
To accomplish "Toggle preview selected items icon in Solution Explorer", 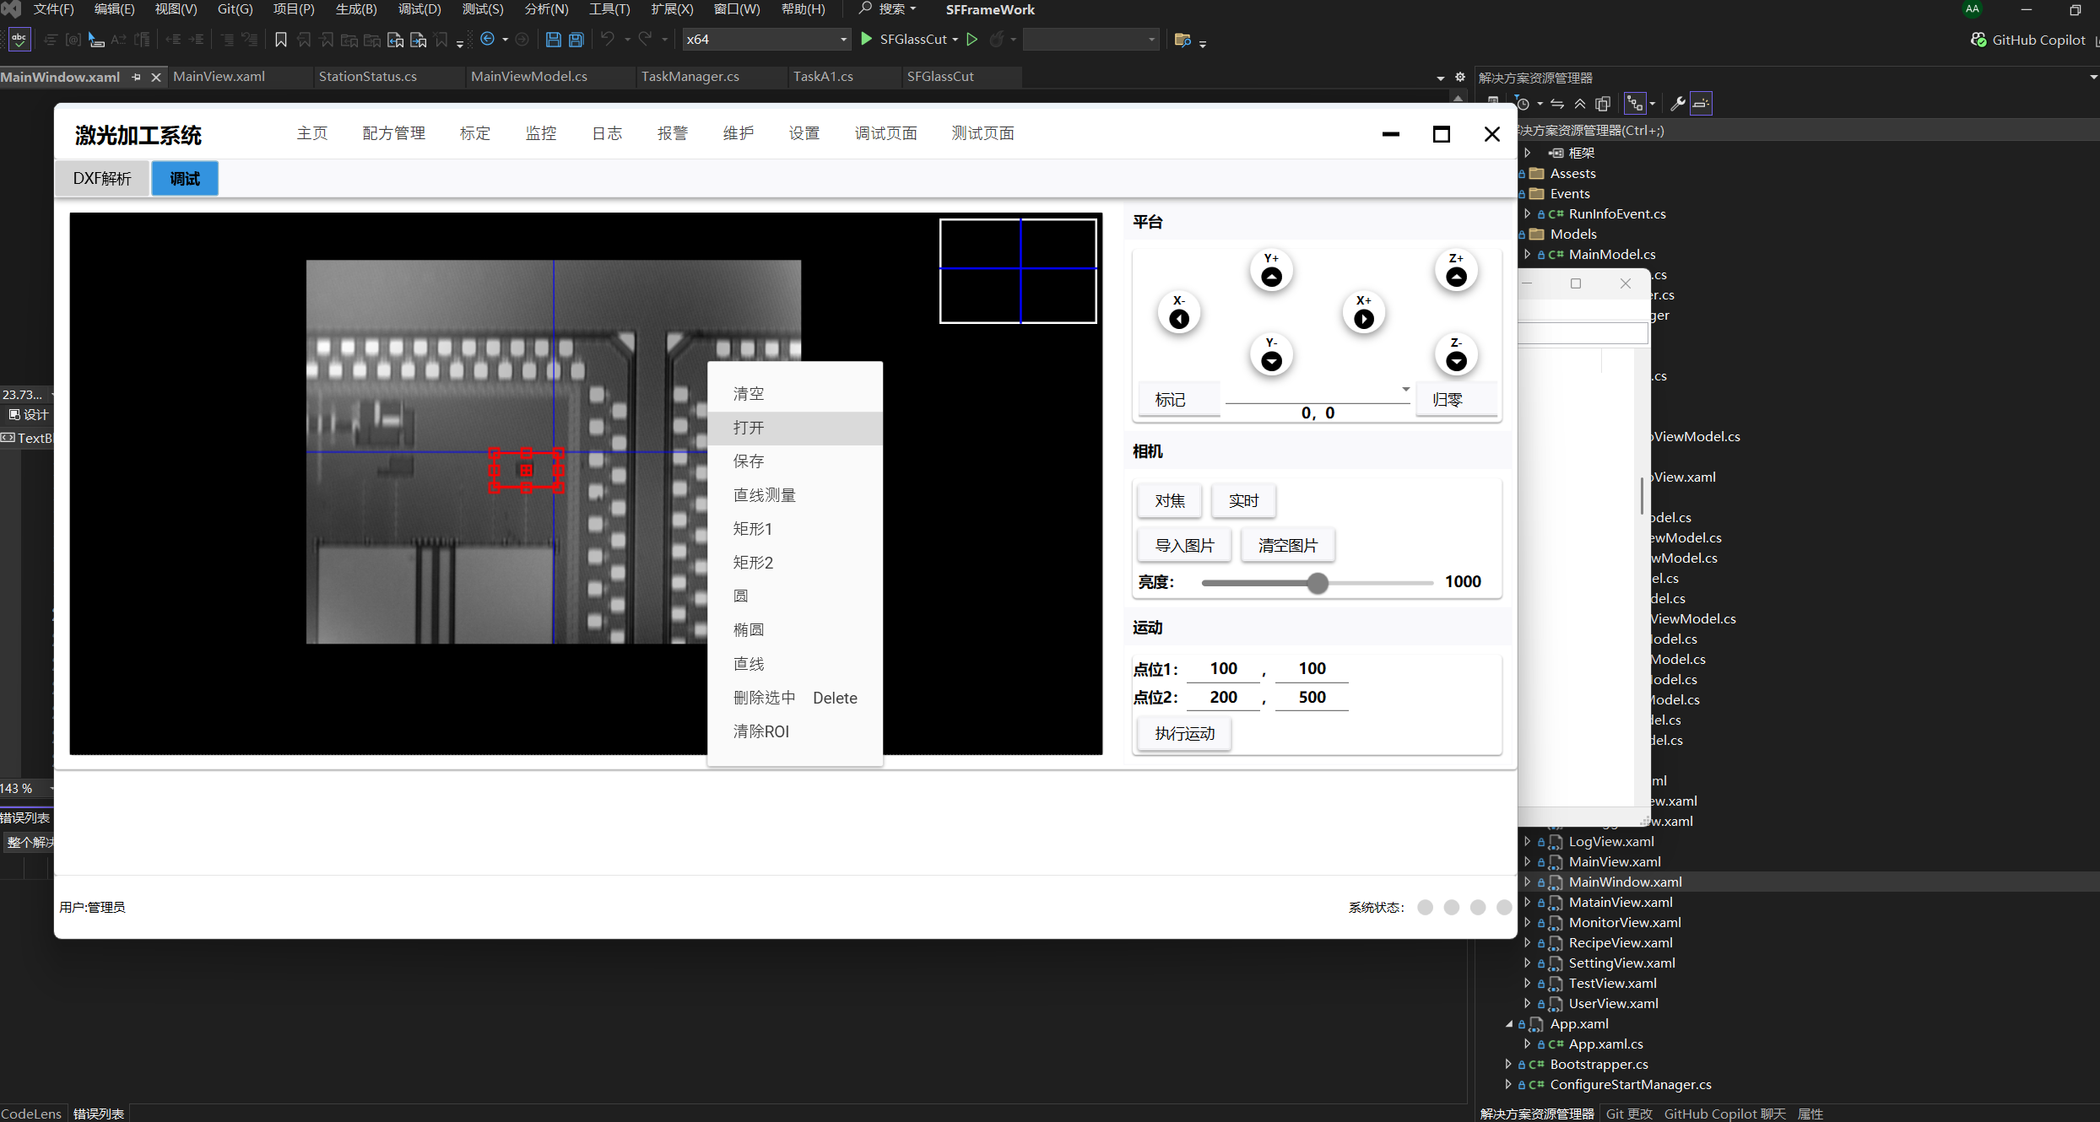I will [1701, 104].
